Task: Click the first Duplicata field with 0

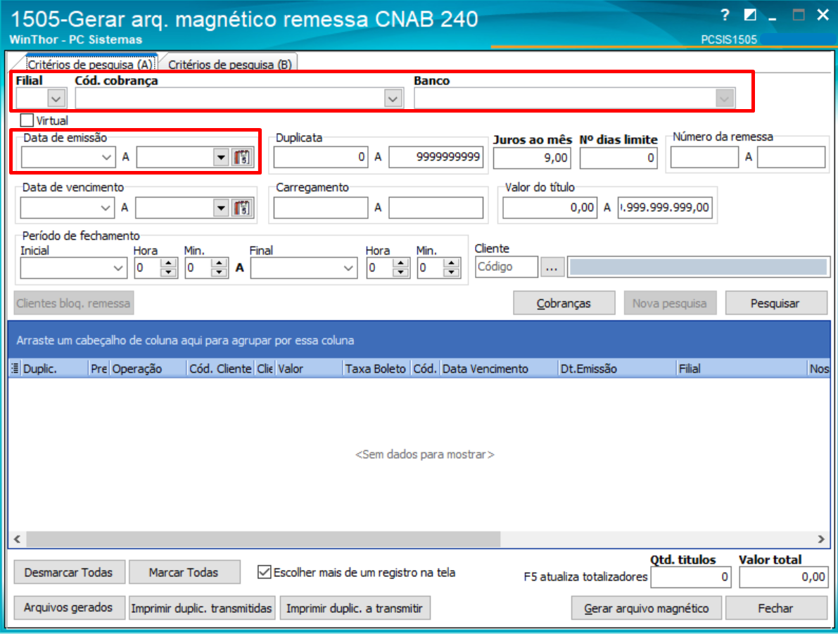Action: tap(321, 157)
